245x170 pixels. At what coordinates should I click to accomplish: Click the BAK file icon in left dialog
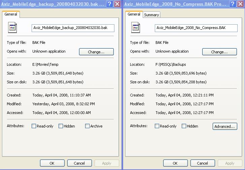coord(12,28)
